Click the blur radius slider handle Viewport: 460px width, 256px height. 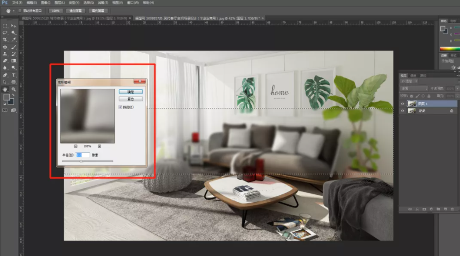tap(81, 161)
